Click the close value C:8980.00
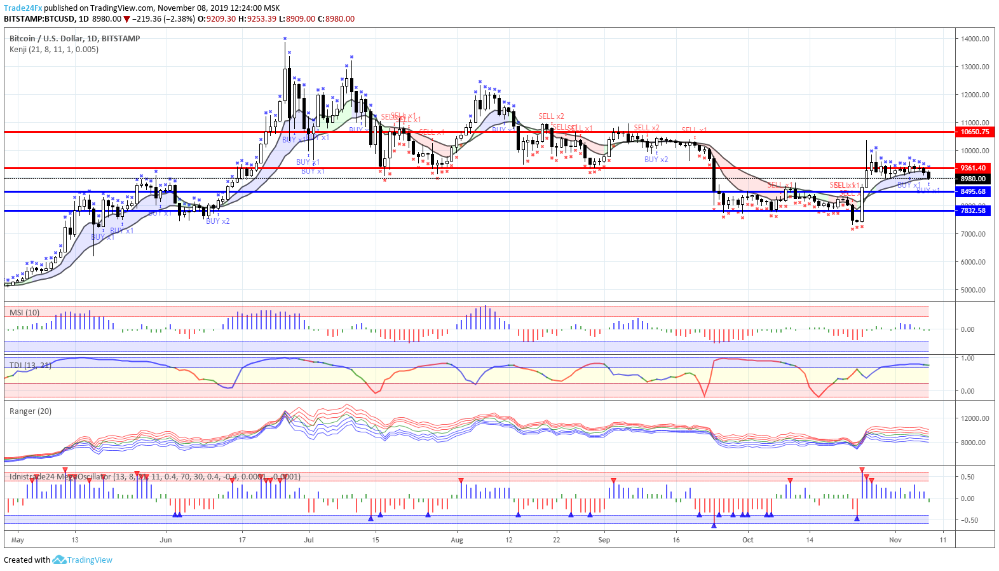This screenshot has width=999, height=571. pyautogui.click(x=336, y=19)
